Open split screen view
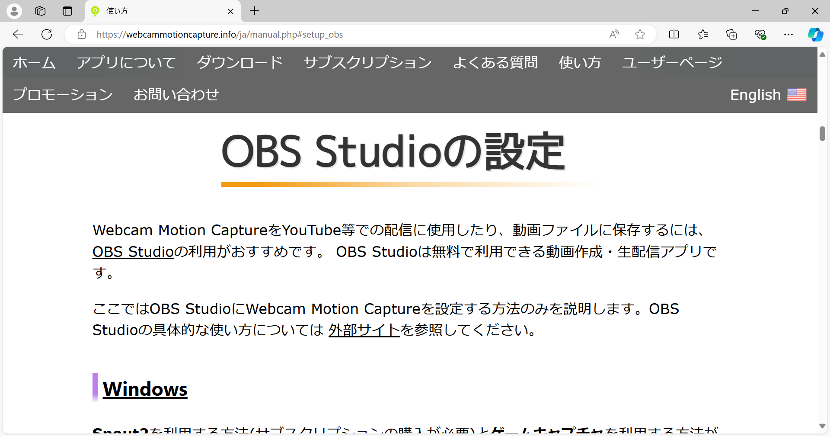The height and width of the screenshot is (436, 830). (x=674, y=34)
